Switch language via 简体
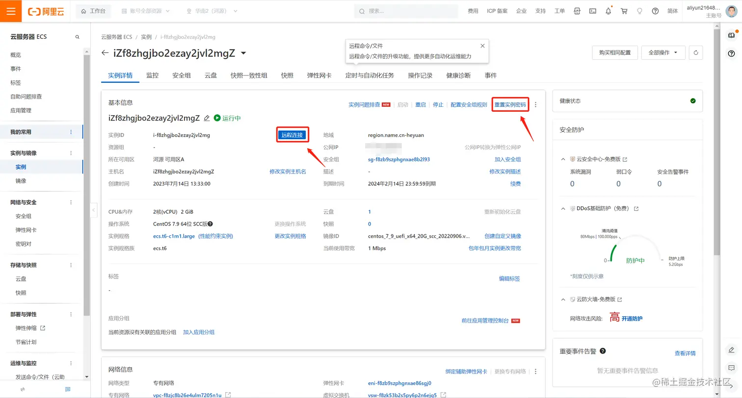This screenshot has height=398, width=742. (673, 11)
